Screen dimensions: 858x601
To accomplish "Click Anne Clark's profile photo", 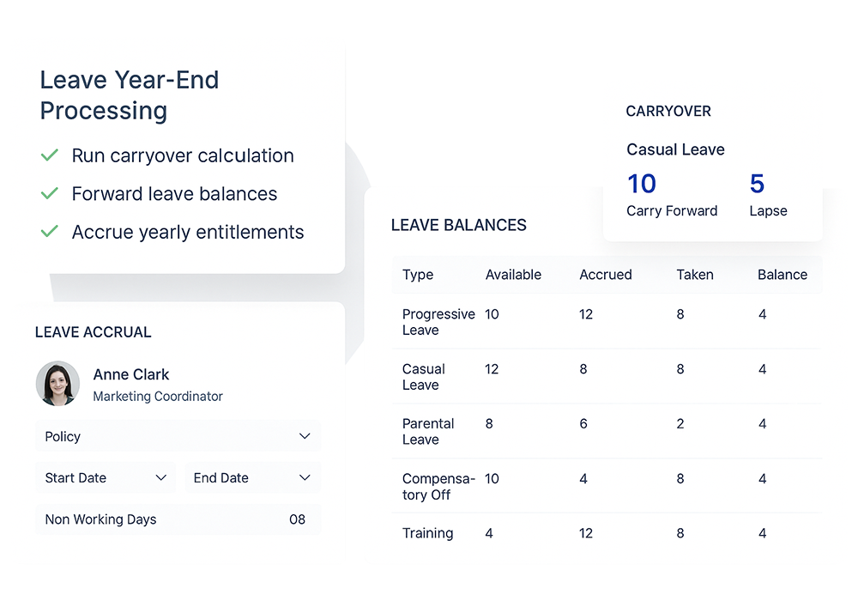I will pos(57,384).
